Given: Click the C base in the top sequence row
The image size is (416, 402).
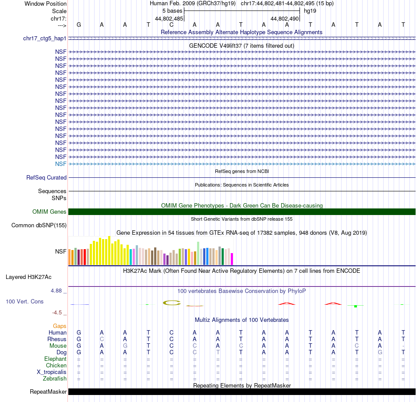Looking at the screenshot, I should [171, 25].
